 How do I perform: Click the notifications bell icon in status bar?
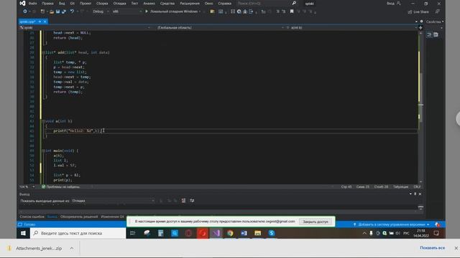point(438,224)
